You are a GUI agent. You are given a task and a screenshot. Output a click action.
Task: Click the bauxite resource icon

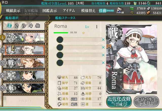coord(149,13)
